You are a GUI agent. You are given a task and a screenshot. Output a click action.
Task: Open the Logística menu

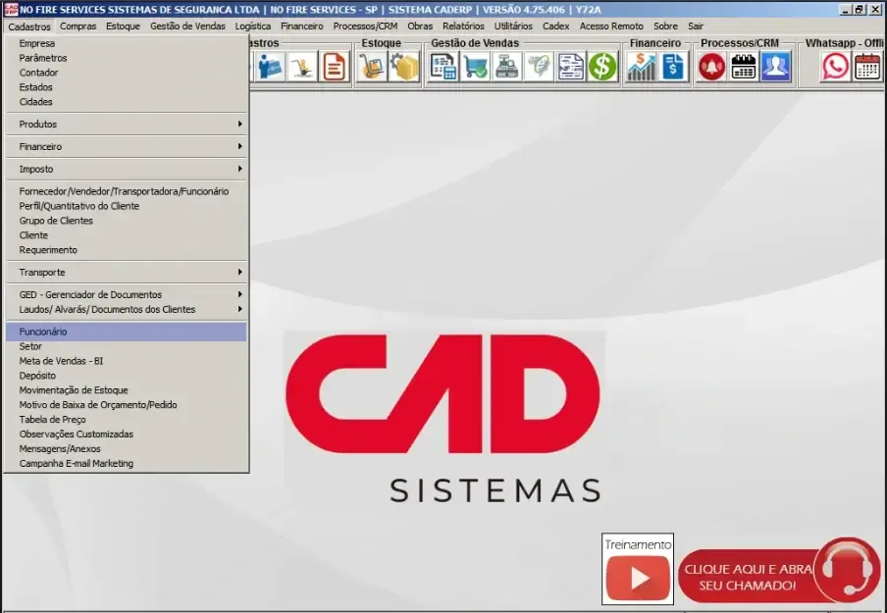coord(253,26)
